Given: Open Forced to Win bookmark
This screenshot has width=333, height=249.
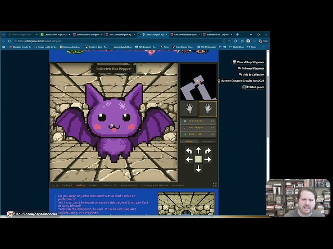Looking at the screenshot, I should (x=45, y=47).
